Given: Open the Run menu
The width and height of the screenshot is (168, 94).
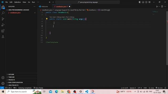Looking at the screenshot, I should [33, 2].
